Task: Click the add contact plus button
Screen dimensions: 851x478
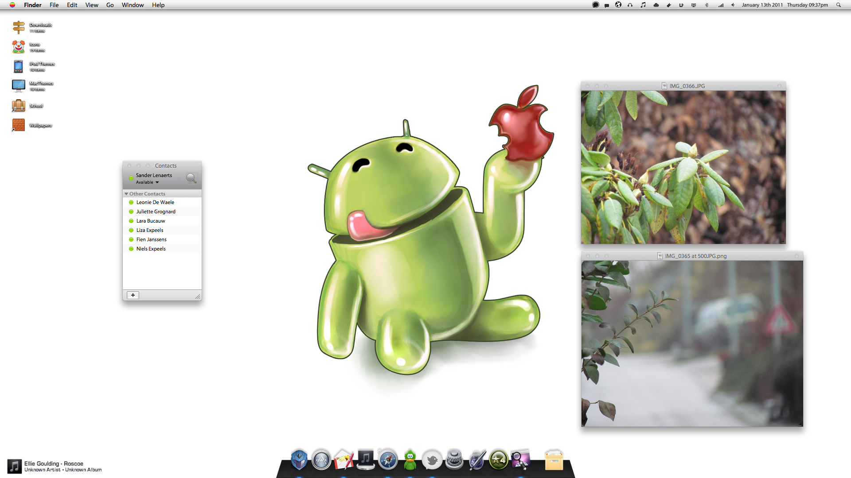Action: pyautogui.click(x=133, y=295)
